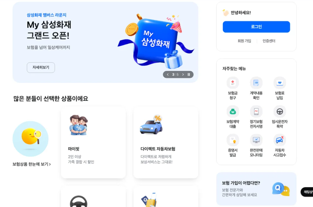Open the 보험계약 대출 money bag icon
Viewport: 313px width, 207px height.
[x=233, y=111]
